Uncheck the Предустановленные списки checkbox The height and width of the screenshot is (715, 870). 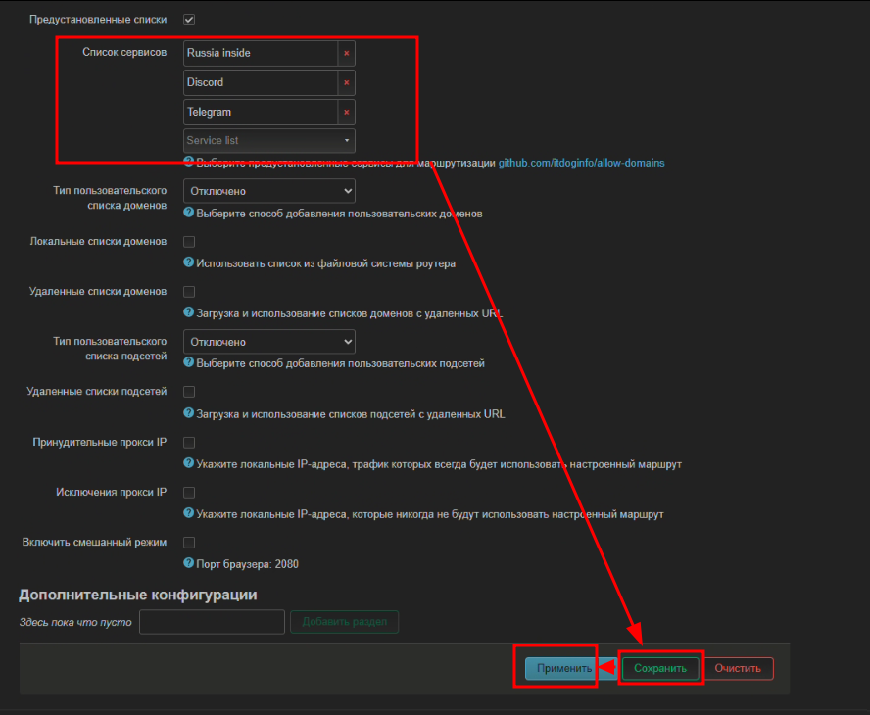190,20
